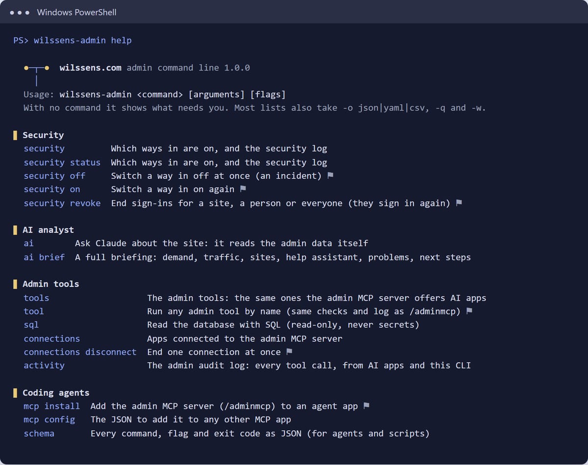Click the 'ai' command

[29, 243]
